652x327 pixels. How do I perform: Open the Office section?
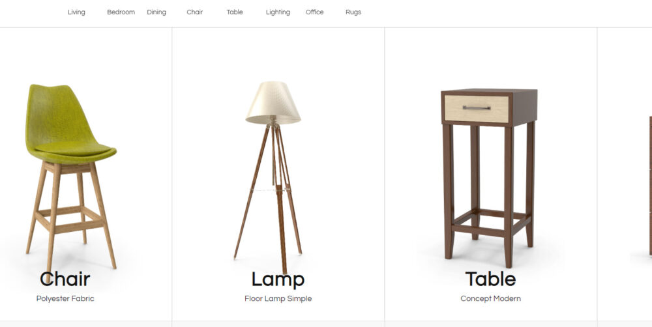click(x=314, y=12)
